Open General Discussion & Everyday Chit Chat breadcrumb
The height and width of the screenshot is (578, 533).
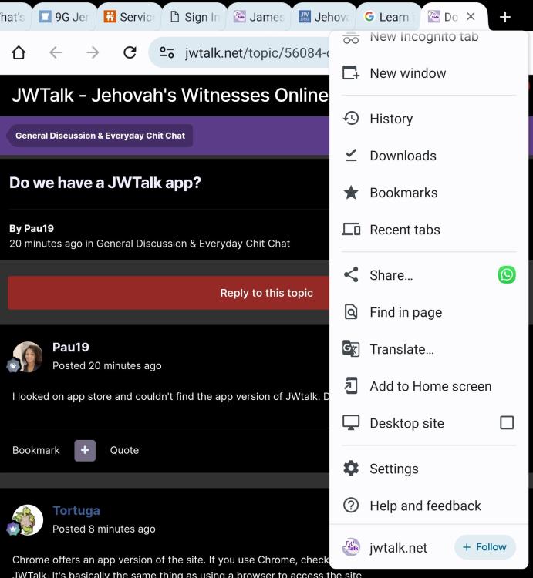click(x=100, y=136)
